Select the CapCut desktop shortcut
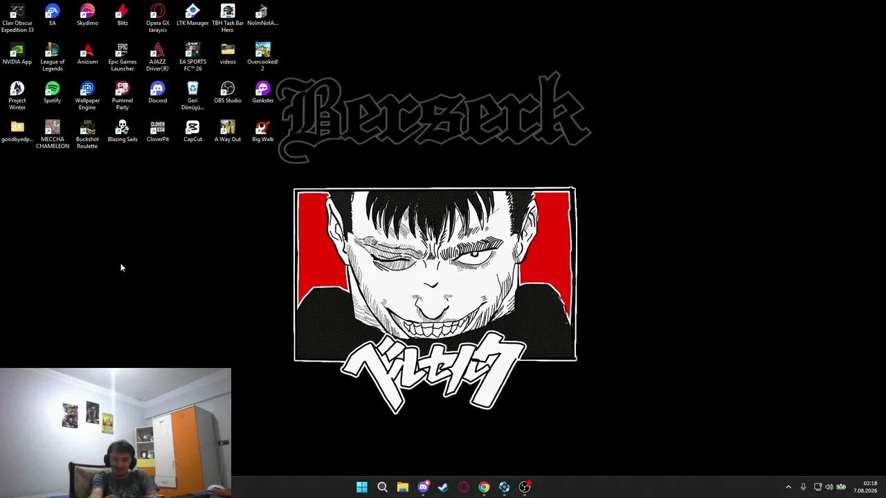The width and height of the screenshot is (886, 498). (192, 131)
